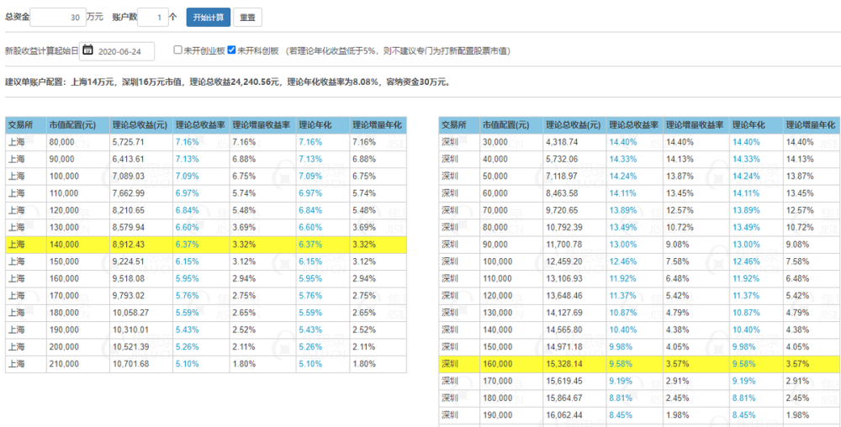Select the highlighted 深圳 160,000 row
This screenshot has height=427, width=841.
[640, 364]
